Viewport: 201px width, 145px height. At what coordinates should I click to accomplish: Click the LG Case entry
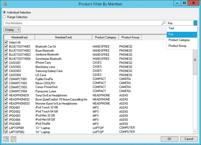click(41, 75)
